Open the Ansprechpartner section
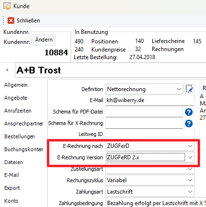206x207 pixels. [x=24, y=124]
